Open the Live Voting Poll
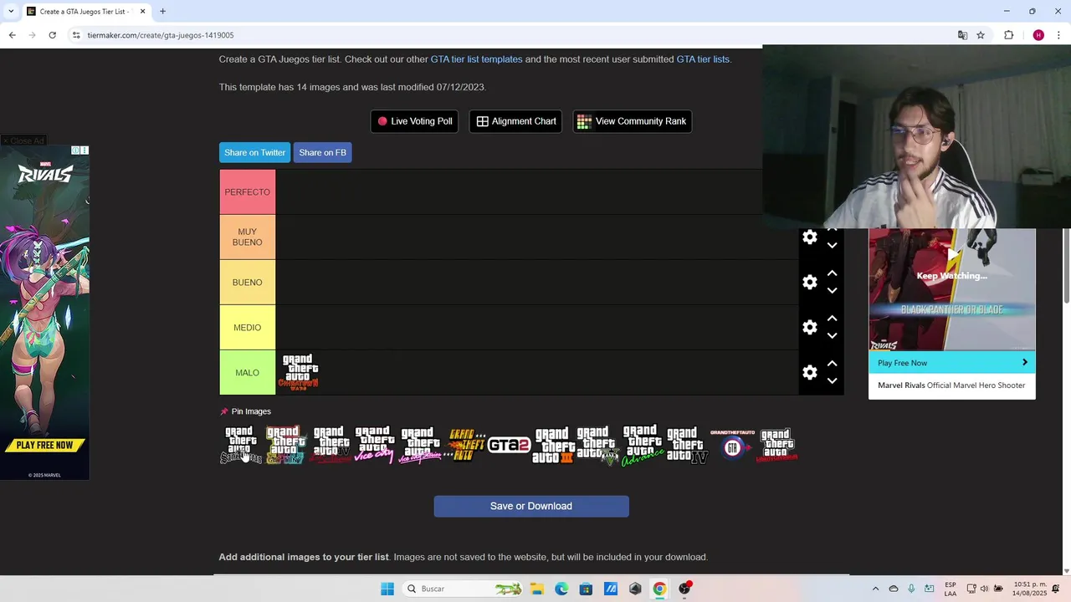This screenshot has height=602, width=1071. [x=414, y=121]
